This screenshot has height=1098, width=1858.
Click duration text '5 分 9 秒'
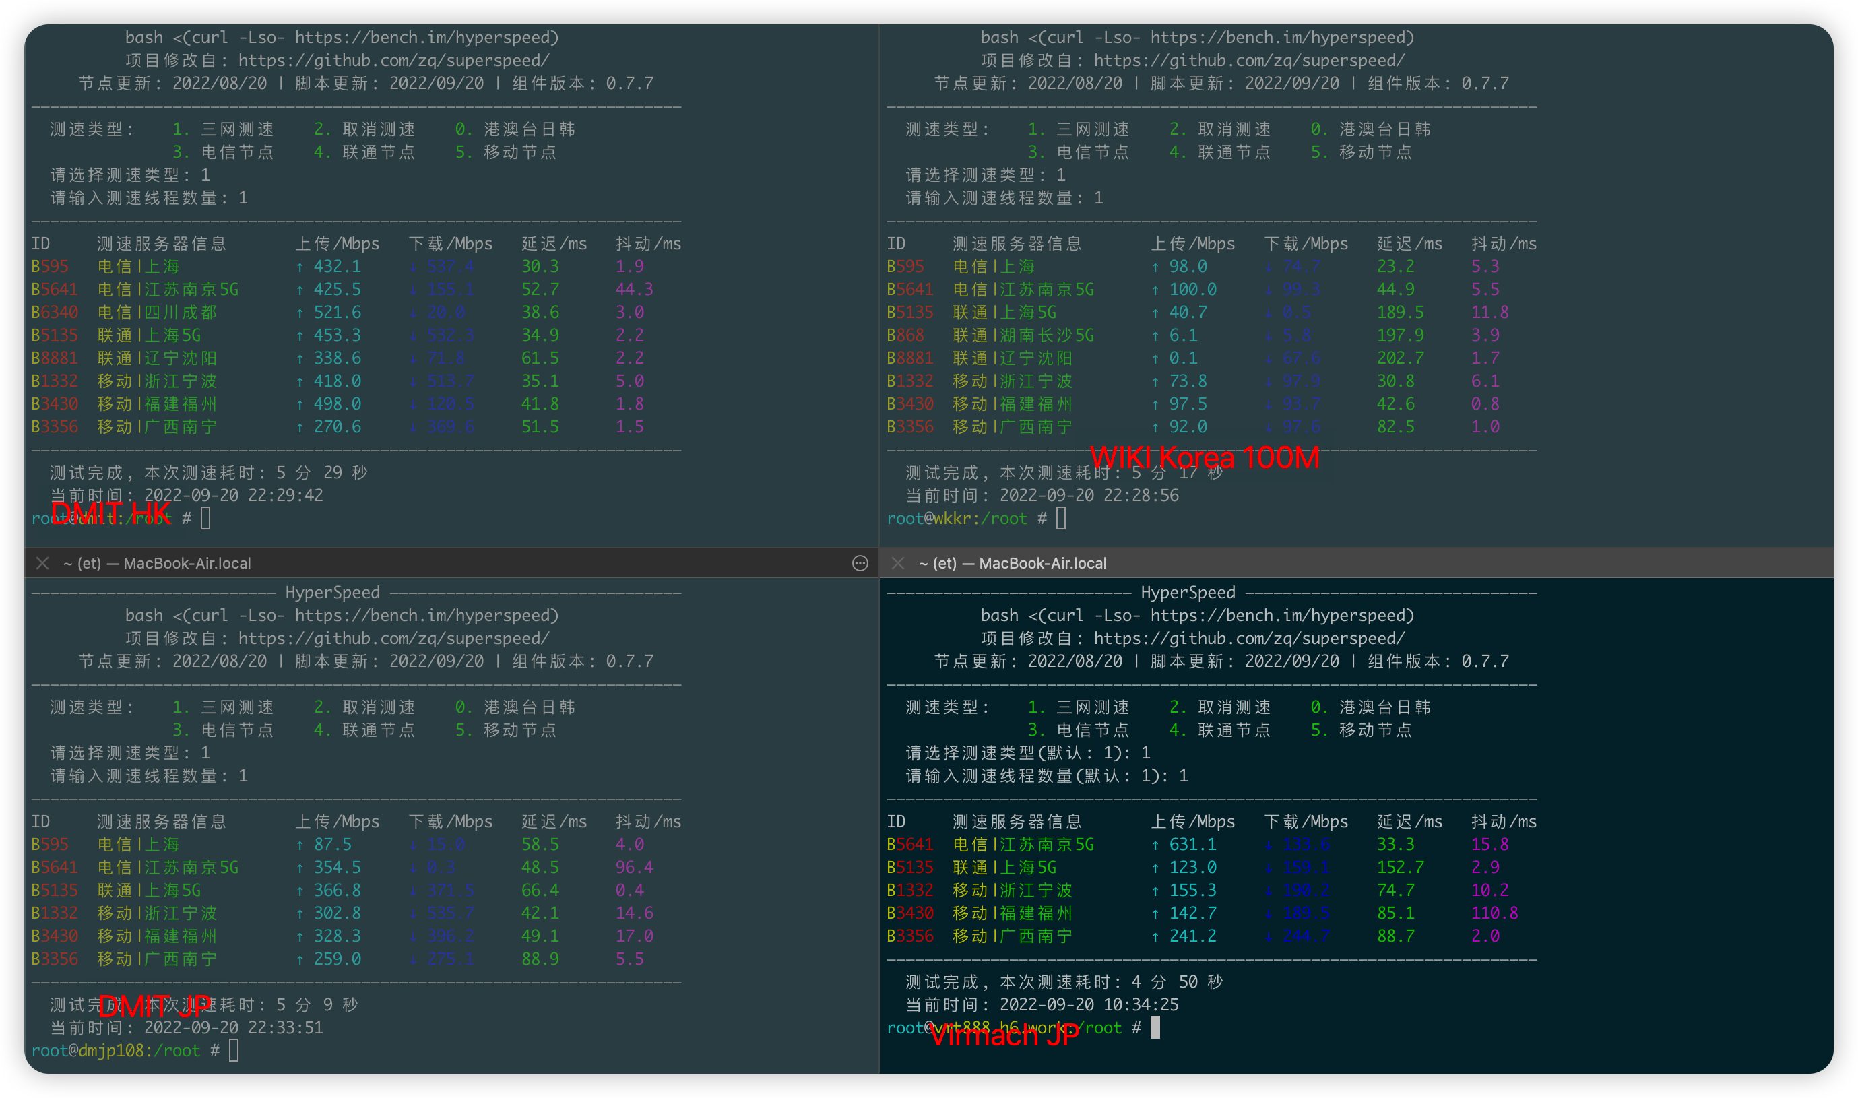[317, 1004]
